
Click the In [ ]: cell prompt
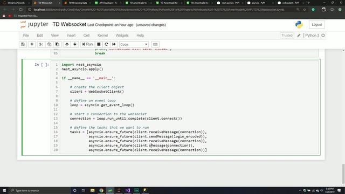(42, 65)
